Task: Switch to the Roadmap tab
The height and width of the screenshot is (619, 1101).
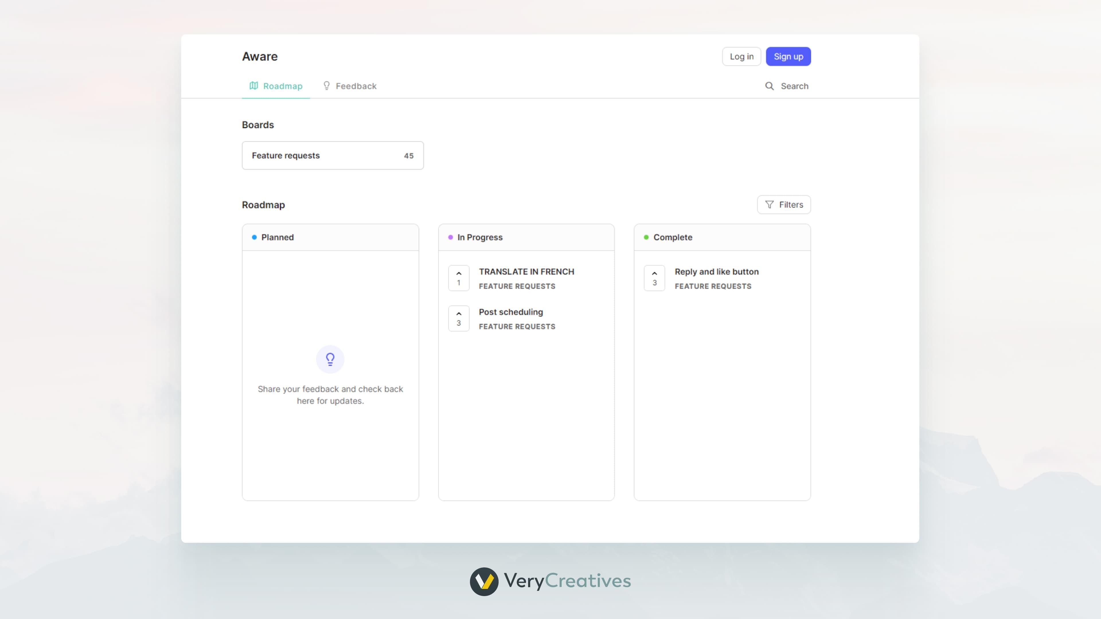Action: click(x=282, y=85)
